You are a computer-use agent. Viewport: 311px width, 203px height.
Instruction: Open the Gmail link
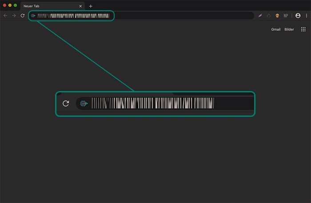(x=276, y=29)
